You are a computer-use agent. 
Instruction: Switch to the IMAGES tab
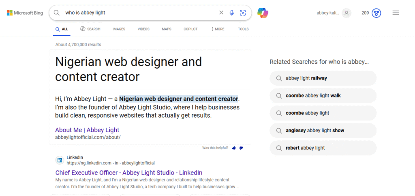click(x=119, y=29)
